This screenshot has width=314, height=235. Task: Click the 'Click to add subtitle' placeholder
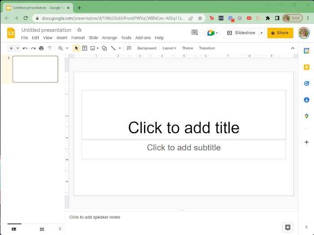coord(183,149)
